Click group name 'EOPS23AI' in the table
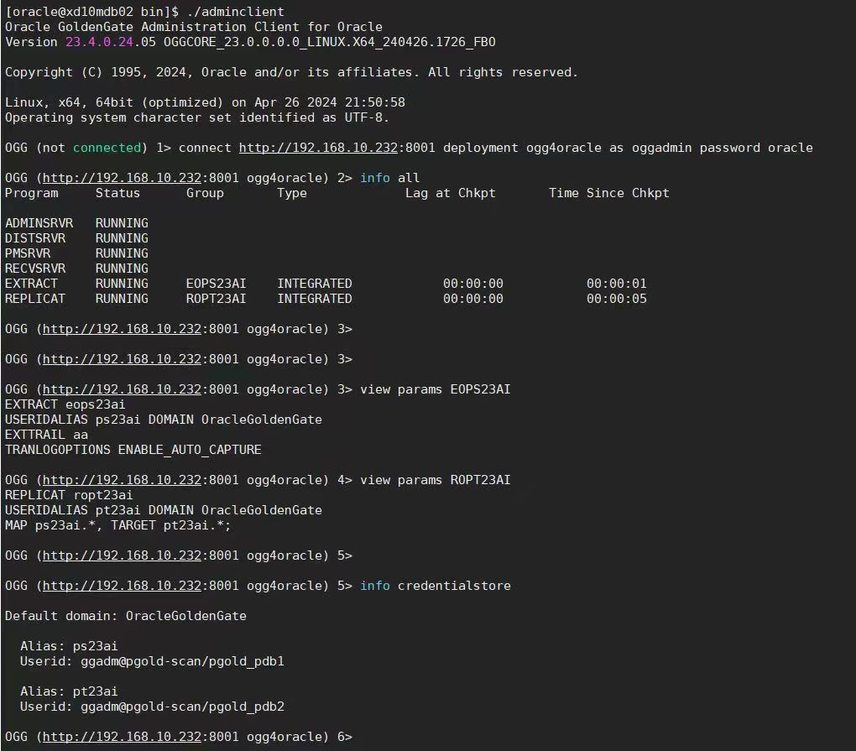The width and height of the screenshot is (856, 751). coord(217,284)
